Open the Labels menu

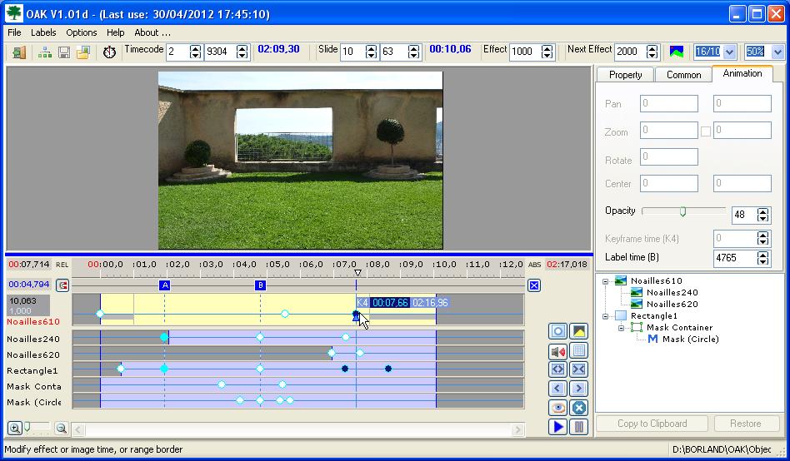coord(43,32)
